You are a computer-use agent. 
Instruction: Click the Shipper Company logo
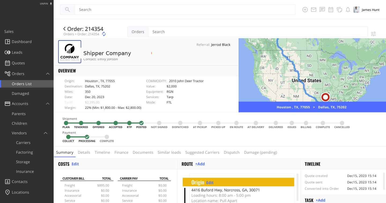tap(70, 52)
